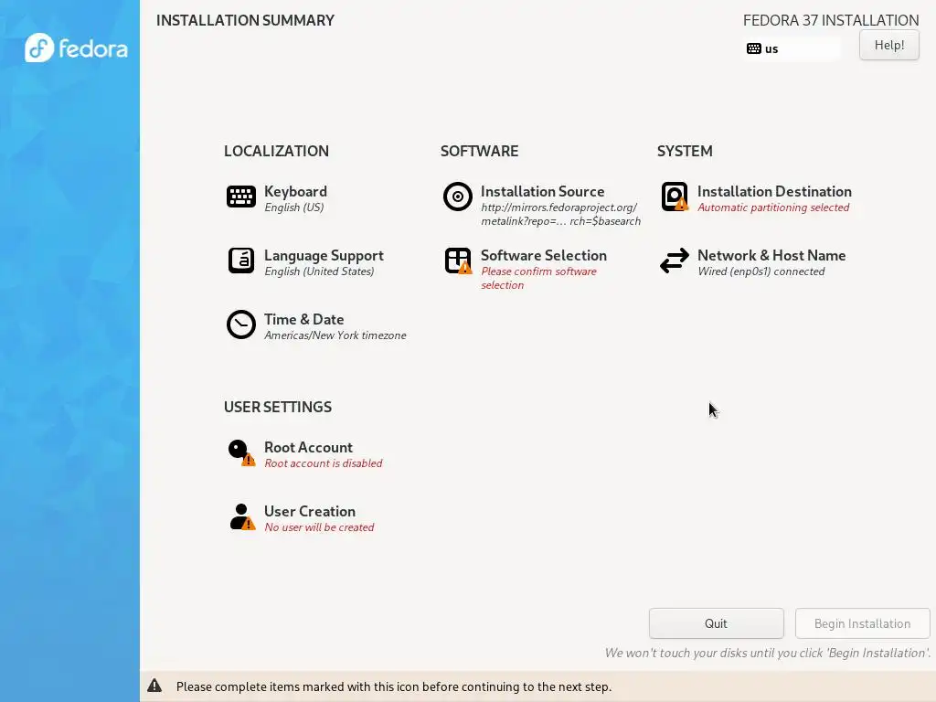
Task: Open the Software Selection package icon
Action: (458, 261)
